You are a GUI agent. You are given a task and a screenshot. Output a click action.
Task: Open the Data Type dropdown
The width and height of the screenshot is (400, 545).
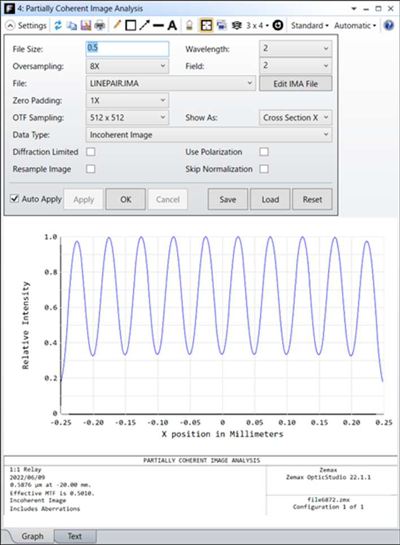click(x=208, y=135)
